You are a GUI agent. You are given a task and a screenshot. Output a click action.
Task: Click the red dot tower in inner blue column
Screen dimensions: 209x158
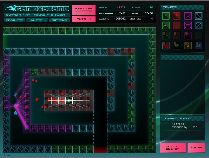(111, 93)
